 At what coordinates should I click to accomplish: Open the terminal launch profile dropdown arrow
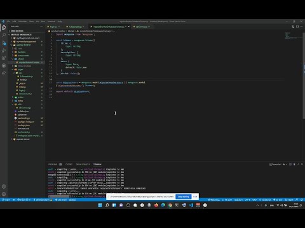point(287,164)
